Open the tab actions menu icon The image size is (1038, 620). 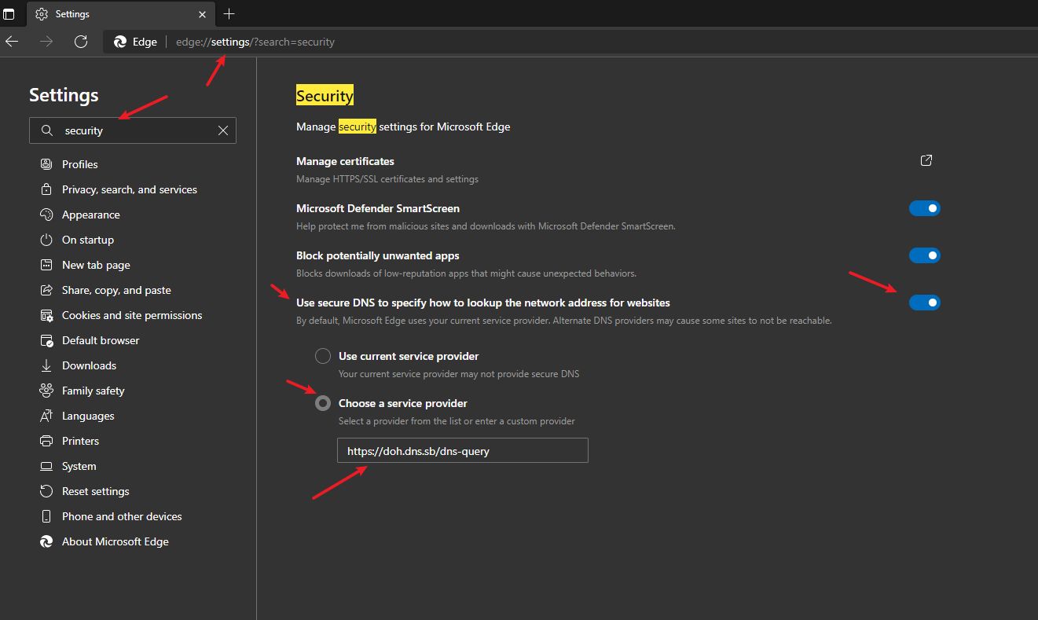pos(9,14)
